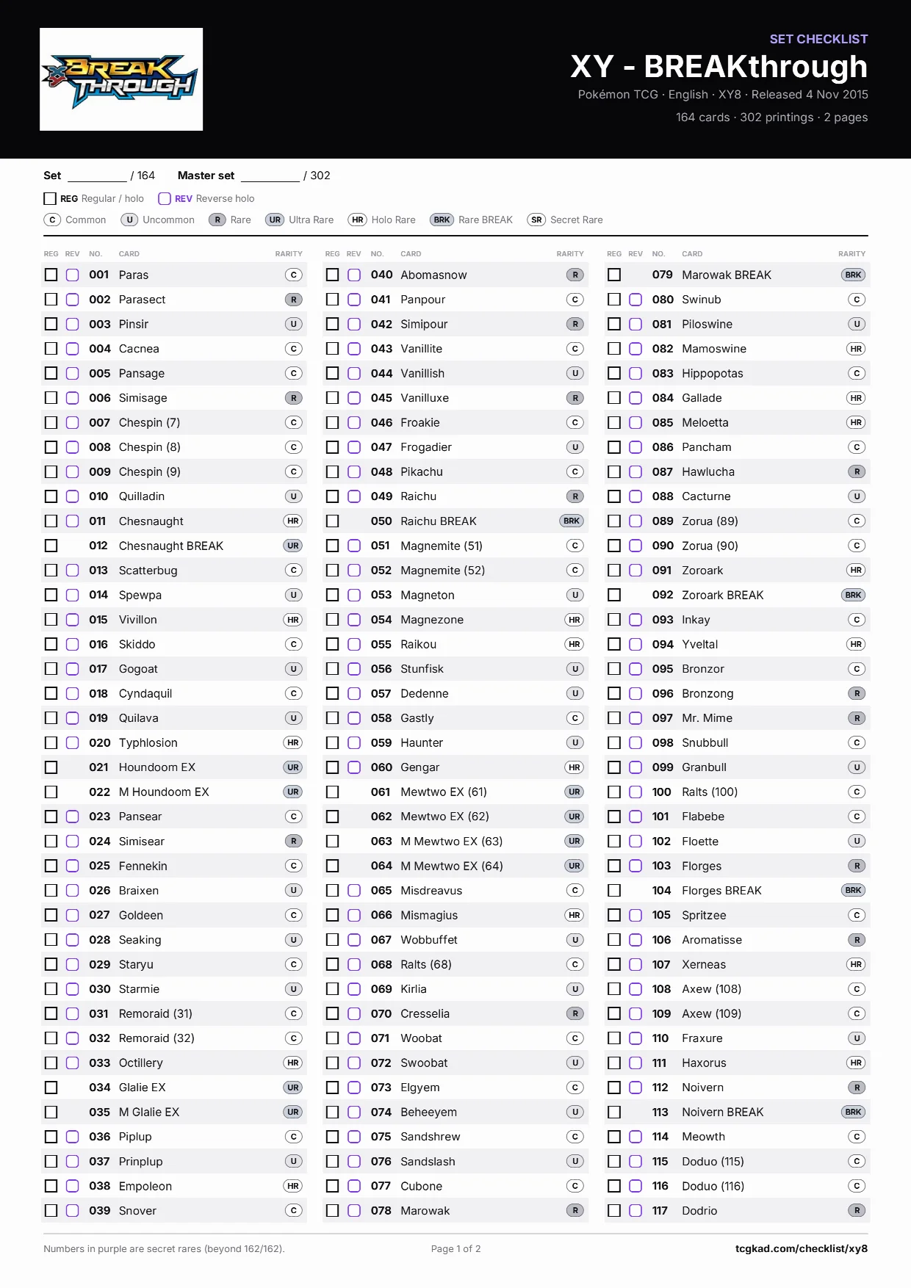Open the tcgkad.com/checklist/xy8 link
Image resolution: width=911 pixels, height=1288 pixels.
point(801,1248)
